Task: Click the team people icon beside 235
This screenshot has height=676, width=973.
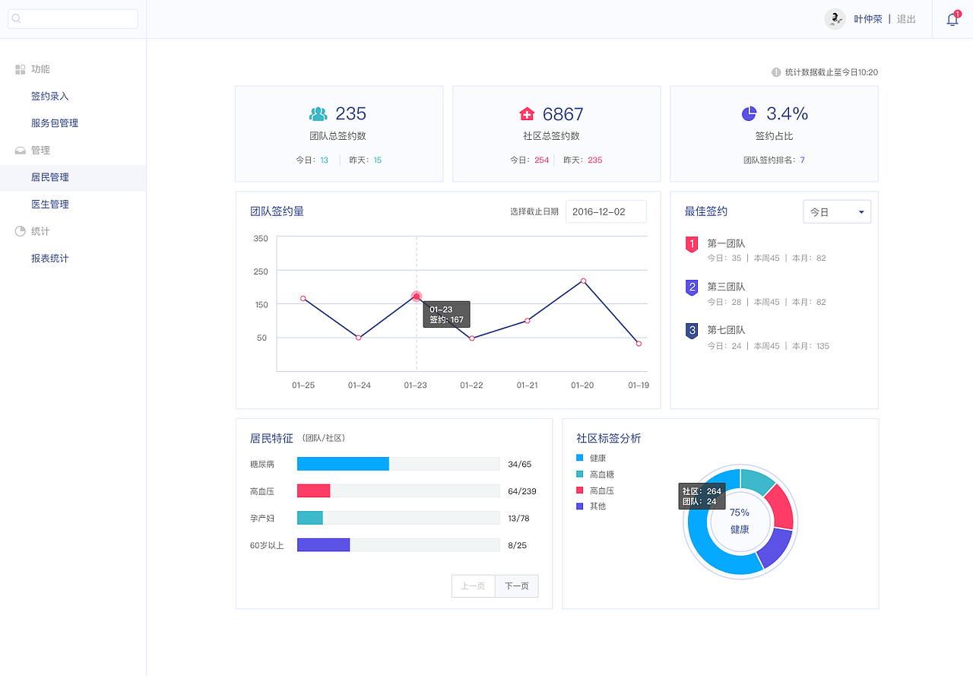Action: click(319, 114)
